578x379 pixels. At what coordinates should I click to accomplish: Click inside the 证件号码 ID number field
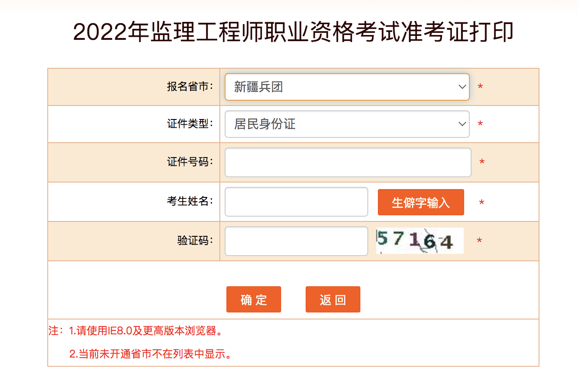(347, 162)
